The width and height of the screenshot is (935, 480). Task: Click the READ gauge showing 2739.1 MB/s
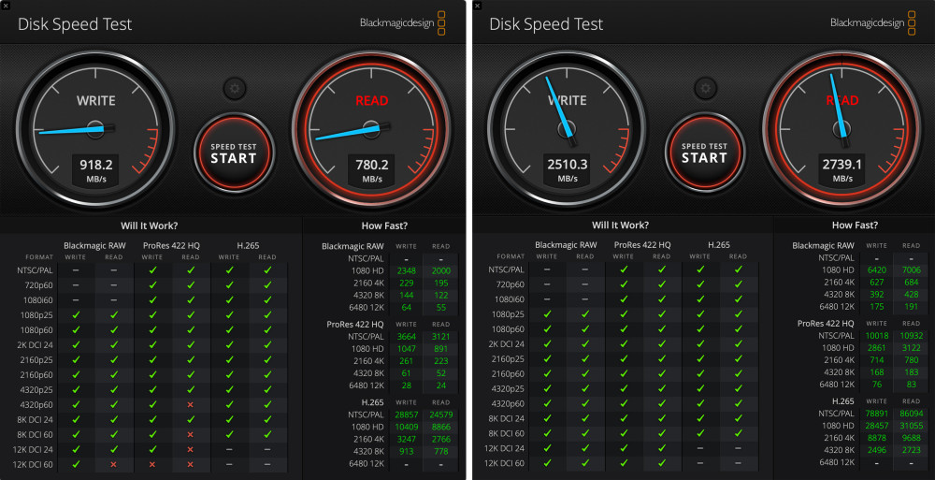pyautogui.click(x=842, y=128)
